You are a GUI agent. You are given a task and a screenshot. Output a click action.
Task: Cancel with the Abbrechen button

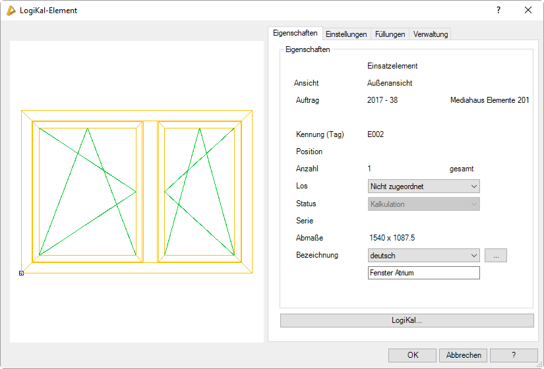[463, 355]
